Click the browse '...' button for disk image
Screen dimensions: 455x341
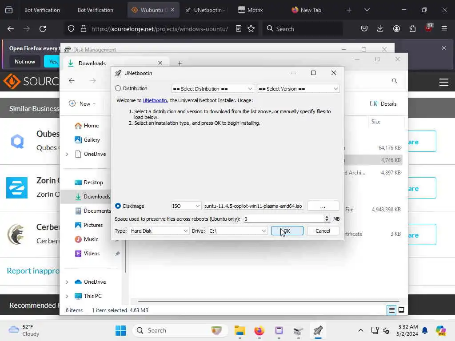pos(323,206)
